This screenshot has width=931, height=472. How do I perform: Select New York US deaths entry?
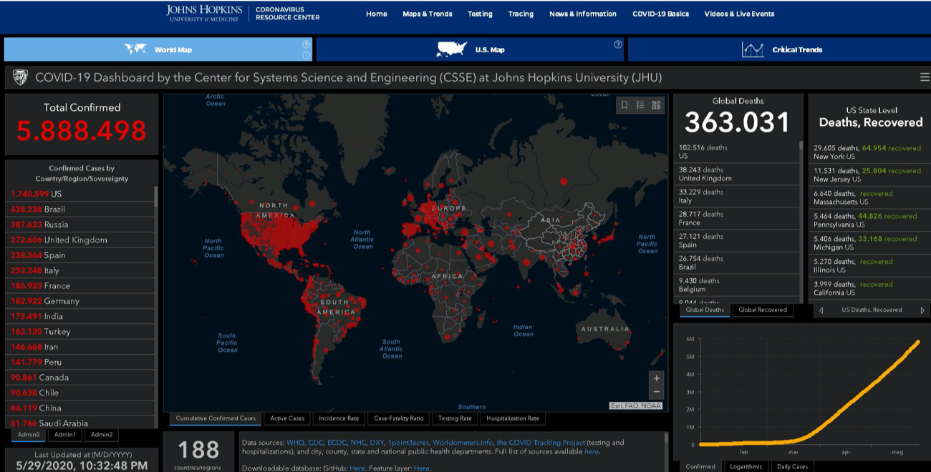[x=870, y=152]
